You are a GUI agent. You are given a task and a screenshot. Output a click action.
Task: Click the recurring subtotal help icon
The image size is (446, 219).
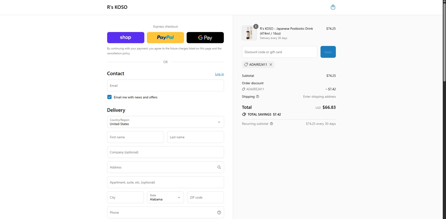point(271,124)
